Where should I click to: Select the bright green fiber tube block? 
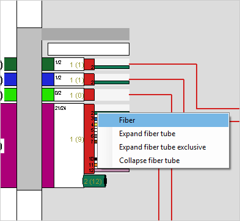(48, 95)
